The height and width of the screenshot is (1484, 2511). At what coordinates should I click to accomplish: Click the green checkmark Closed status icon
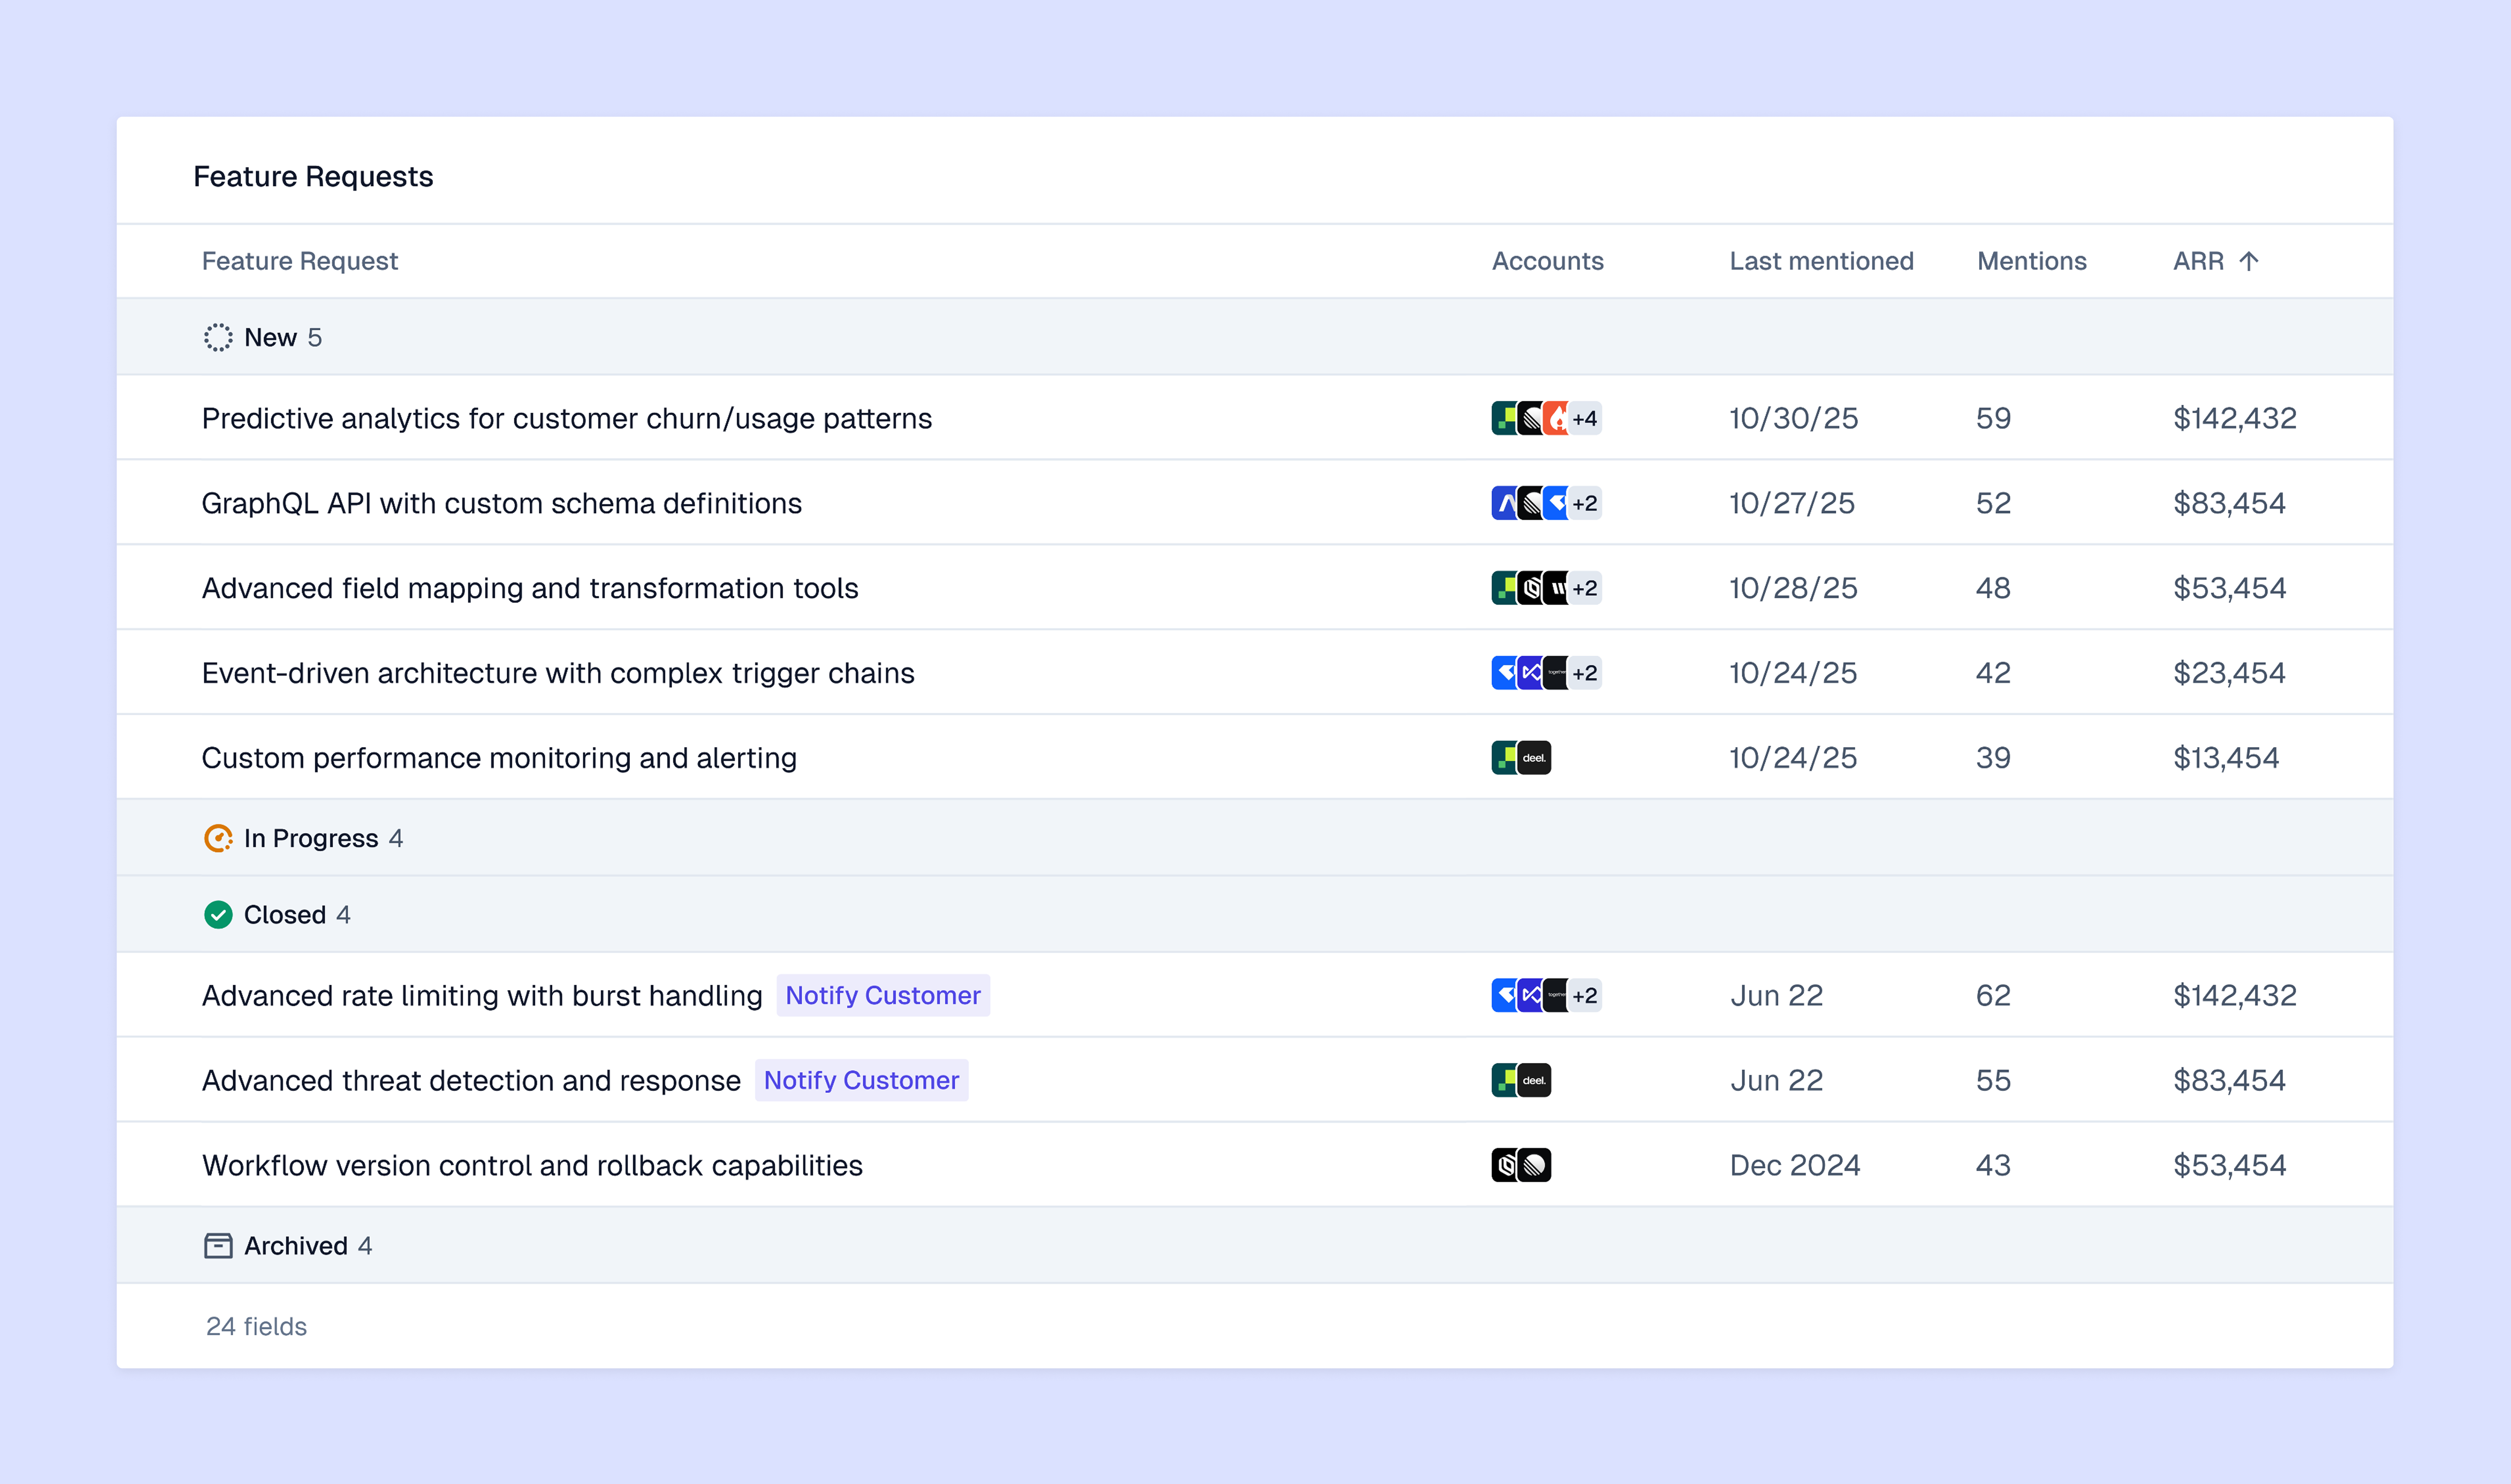218,915
